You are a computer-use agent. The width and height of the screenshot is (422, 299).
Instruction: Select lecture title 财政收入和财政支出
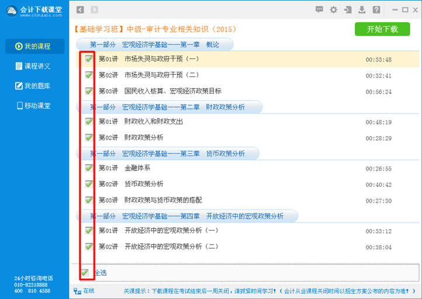click(x=153, y=121)
